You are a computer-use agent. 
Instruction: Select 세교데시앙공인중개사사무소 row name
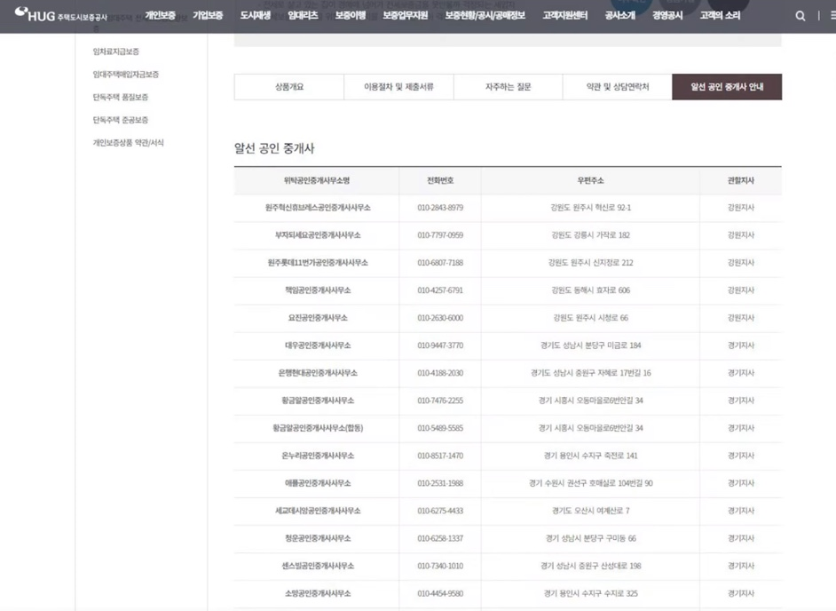[x=318, y=512]
